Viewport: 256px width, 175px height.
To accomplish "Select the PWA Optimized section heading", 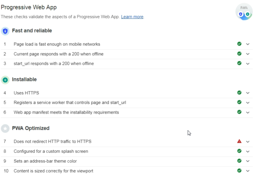I will point(31,128).
